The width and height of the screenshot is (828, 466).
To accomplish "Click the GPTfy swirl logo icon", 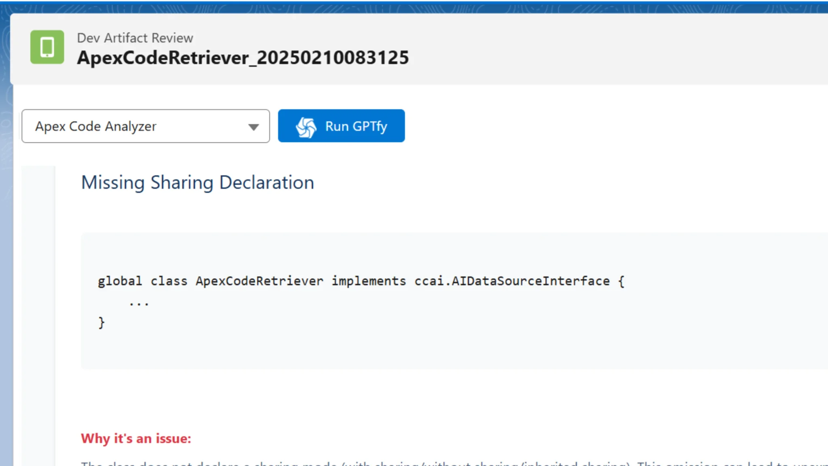I will pyautogui.click(x=306, y=127).
